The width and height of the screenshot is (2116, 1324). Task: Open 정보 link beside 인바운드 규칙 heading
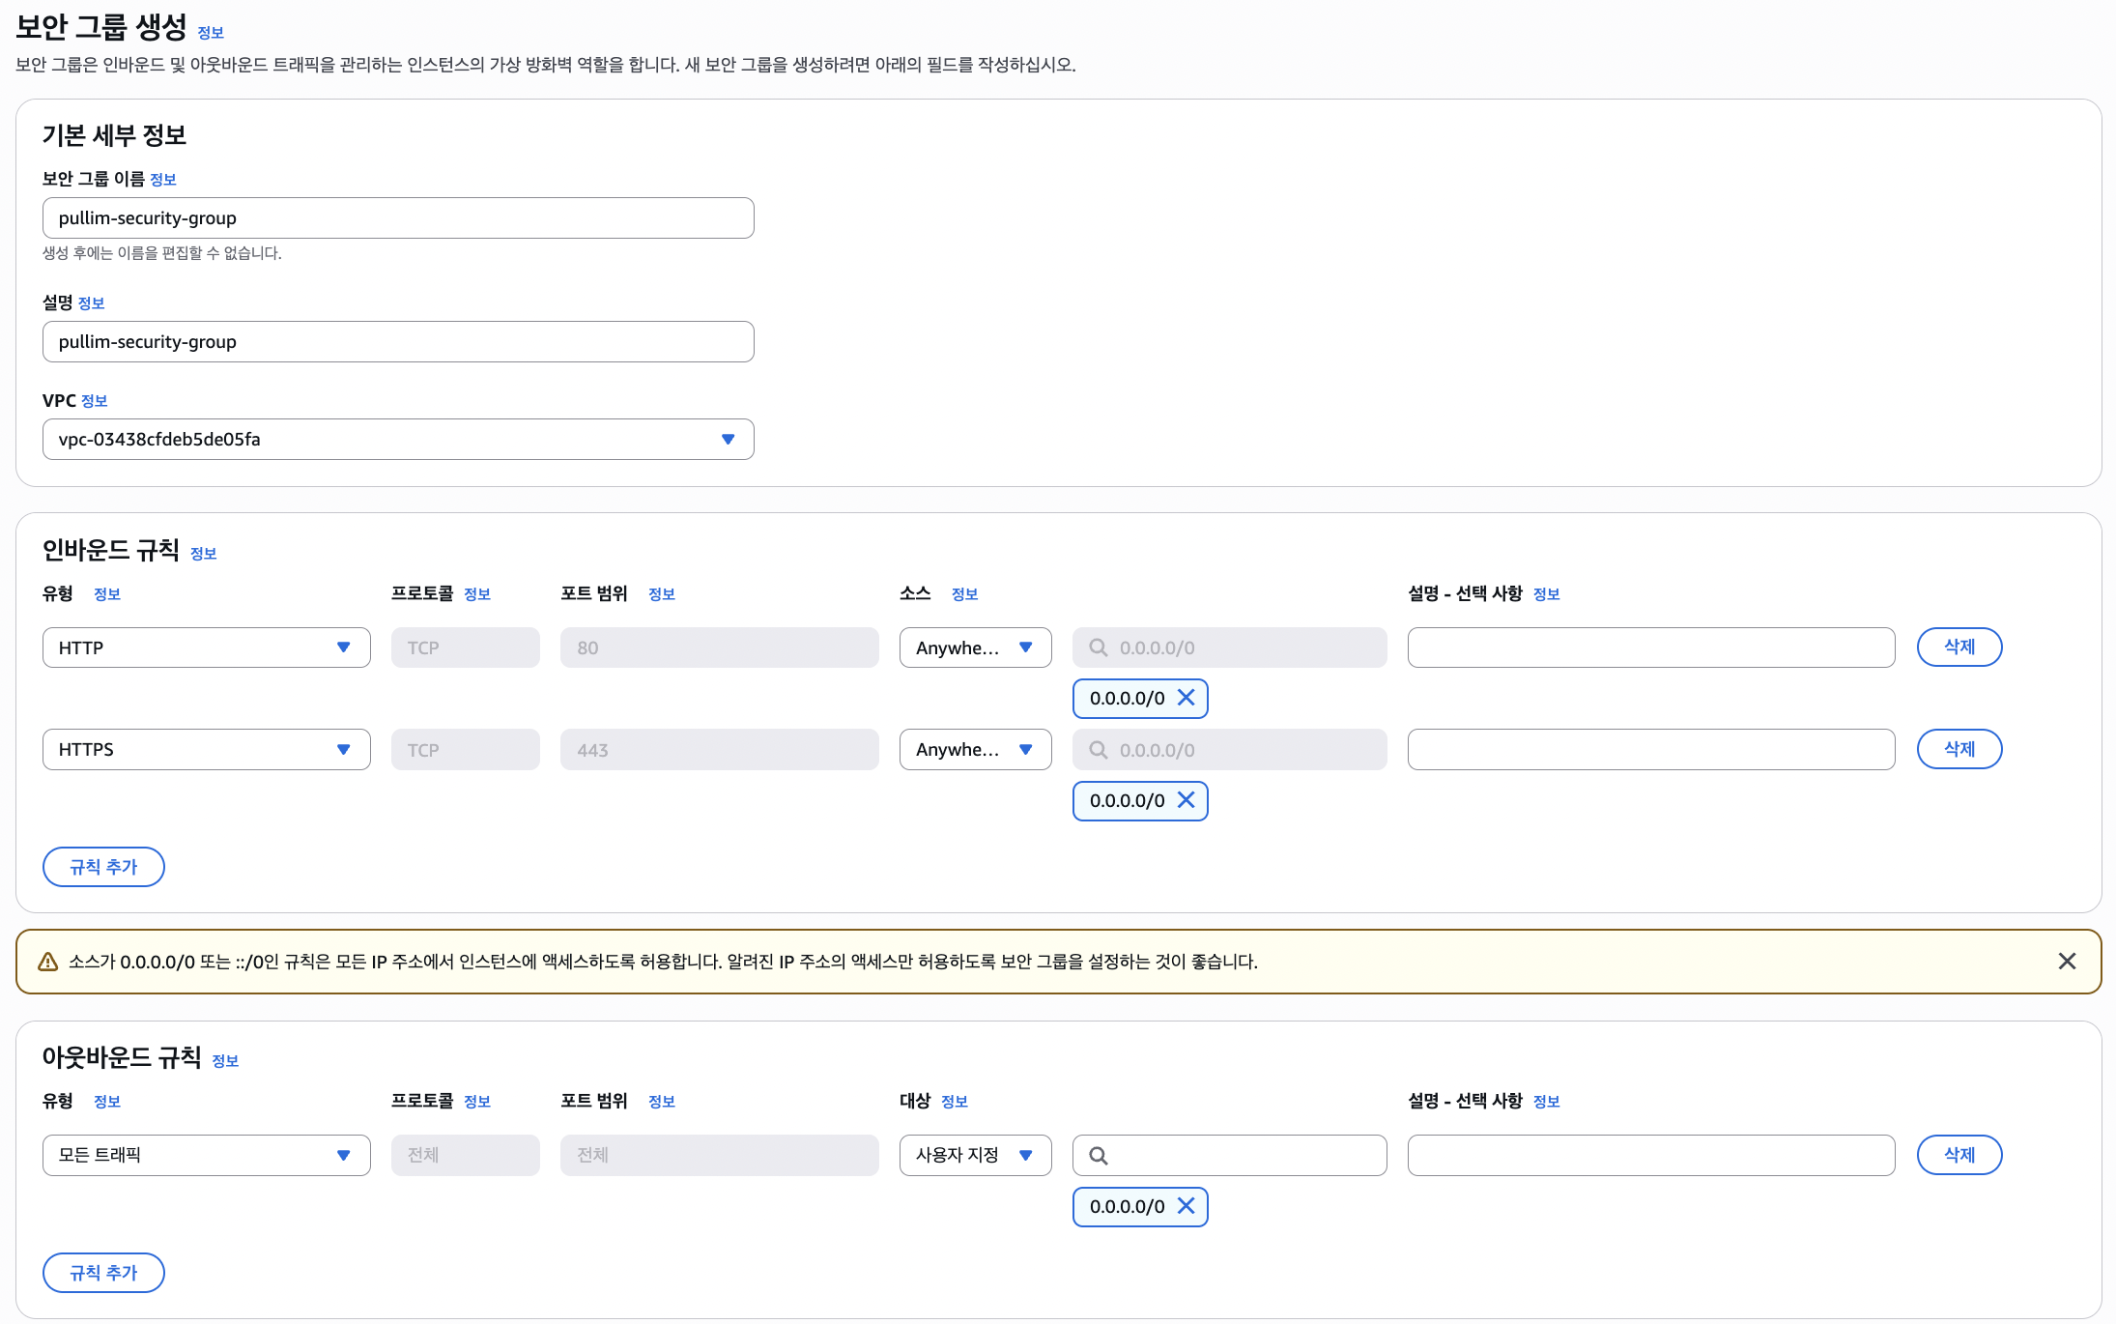tap(203, 554)
